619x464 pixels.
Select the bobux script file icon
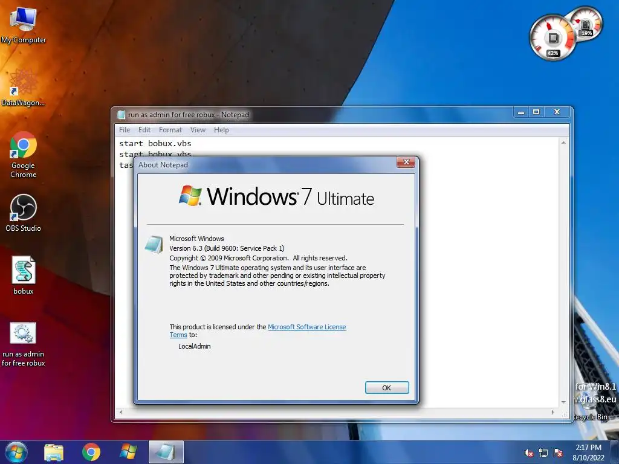(x=24, y=275)
